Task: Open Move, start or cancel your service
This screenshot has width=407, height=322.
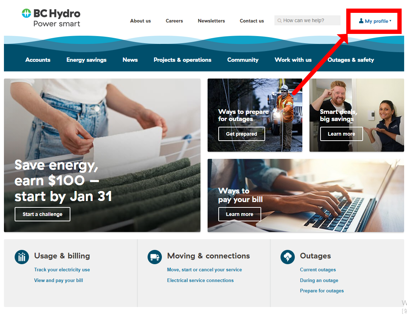Action: pyautogui.click(x=204, y=270)
